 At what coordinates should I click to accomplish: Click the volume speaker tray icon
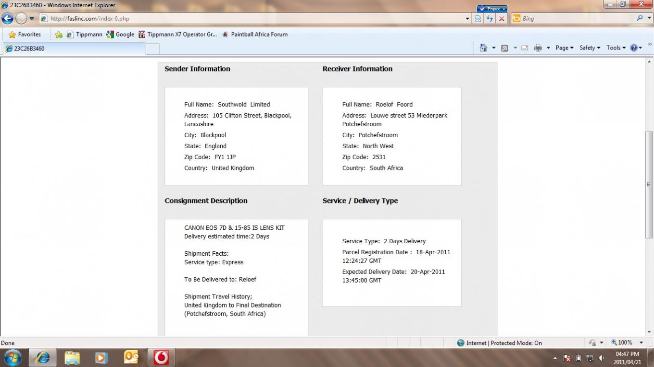point(601,358)
